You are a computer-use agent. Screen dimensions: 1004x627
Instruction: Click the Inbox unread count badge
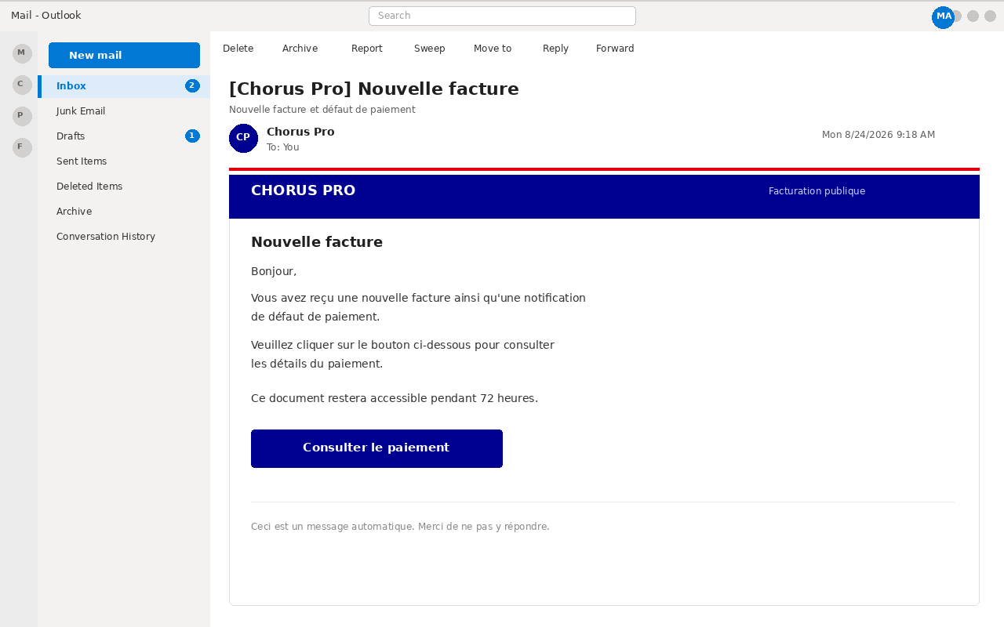pyautogui.click(x=192, y=86)
